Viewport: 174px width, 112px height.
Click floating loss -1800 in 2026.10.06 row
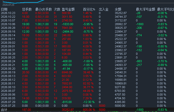[140, 24]
